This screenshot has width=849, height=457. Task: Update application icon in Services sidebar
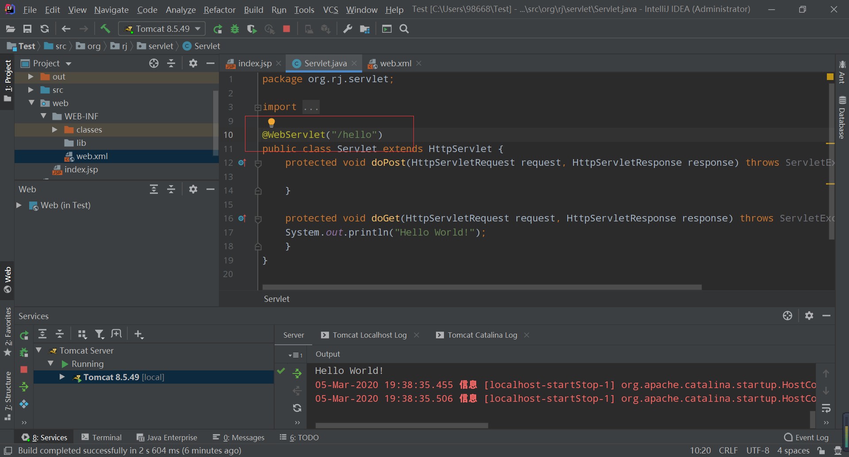[24, 387]
